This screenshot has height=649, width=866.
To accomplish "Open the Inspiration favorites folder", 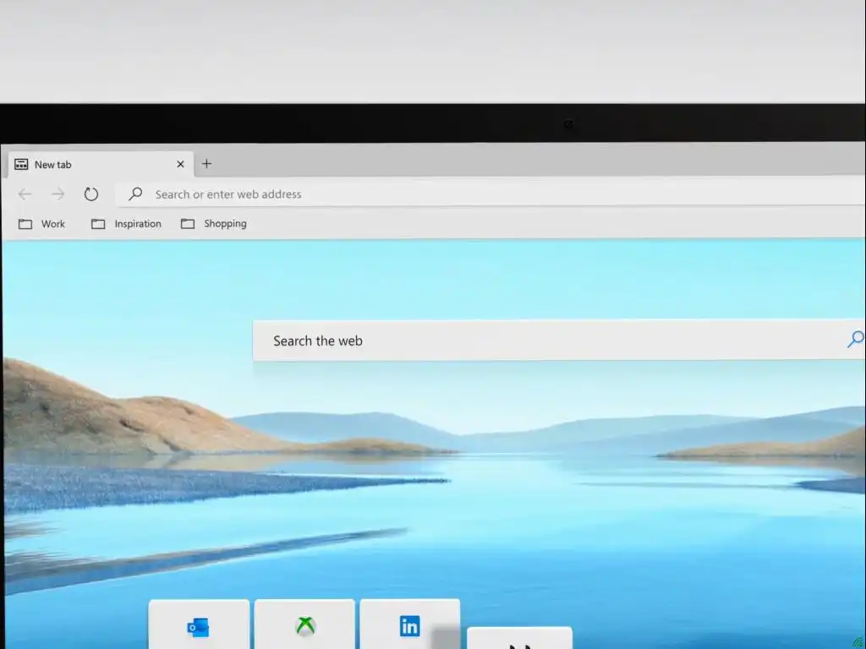I will (x=127, y=224).
